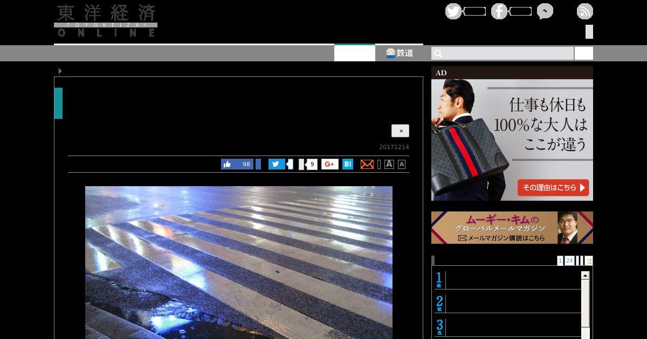Open the Toyo Keizai Online logo
Screen dimensions: 647x339
[x=106, y=21]
